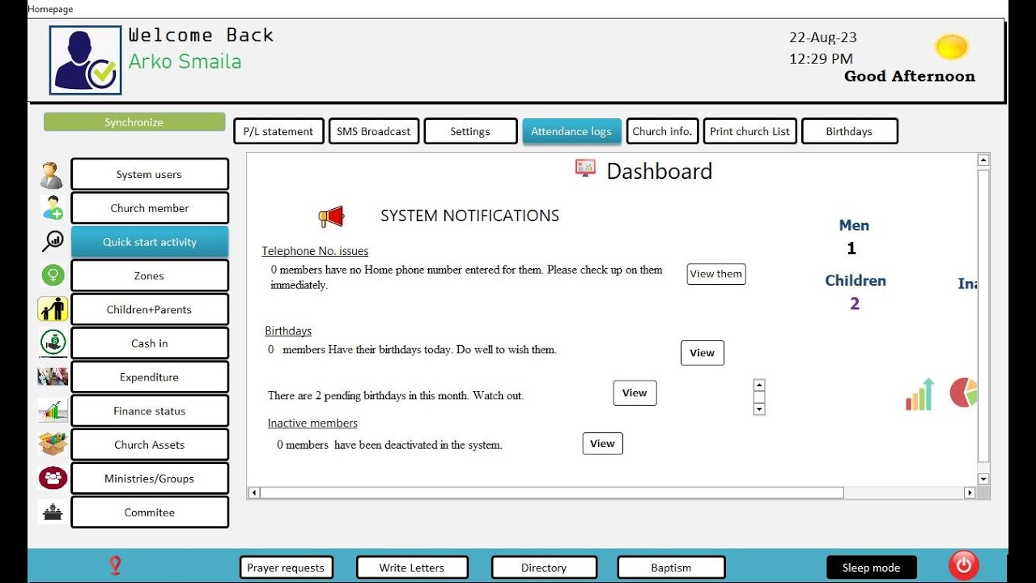
Task: Click View them for telephone issues
Action: (x=716, y=274)
